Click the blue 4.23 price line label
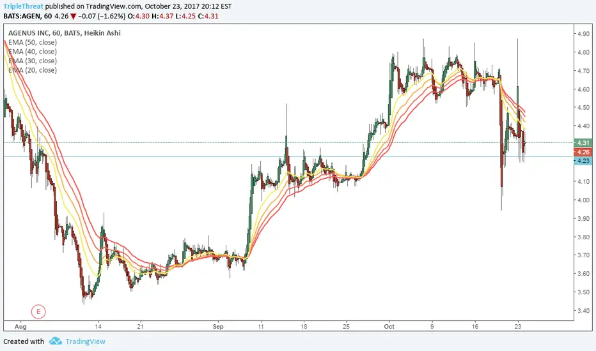The height and width of the screenshot is (351, 596). click(583, 161)
